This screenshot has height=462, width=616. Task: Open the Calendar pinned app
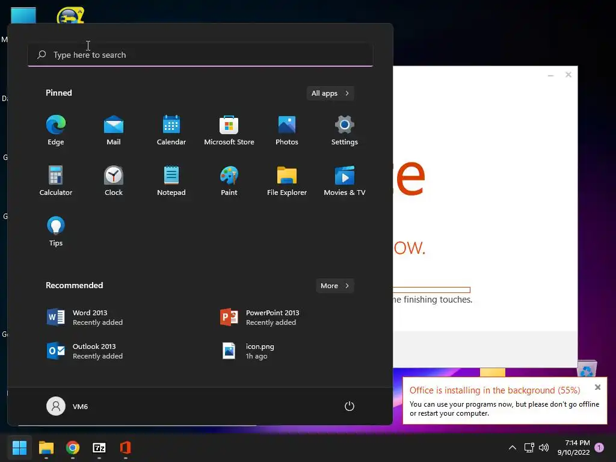coord(171,131)
